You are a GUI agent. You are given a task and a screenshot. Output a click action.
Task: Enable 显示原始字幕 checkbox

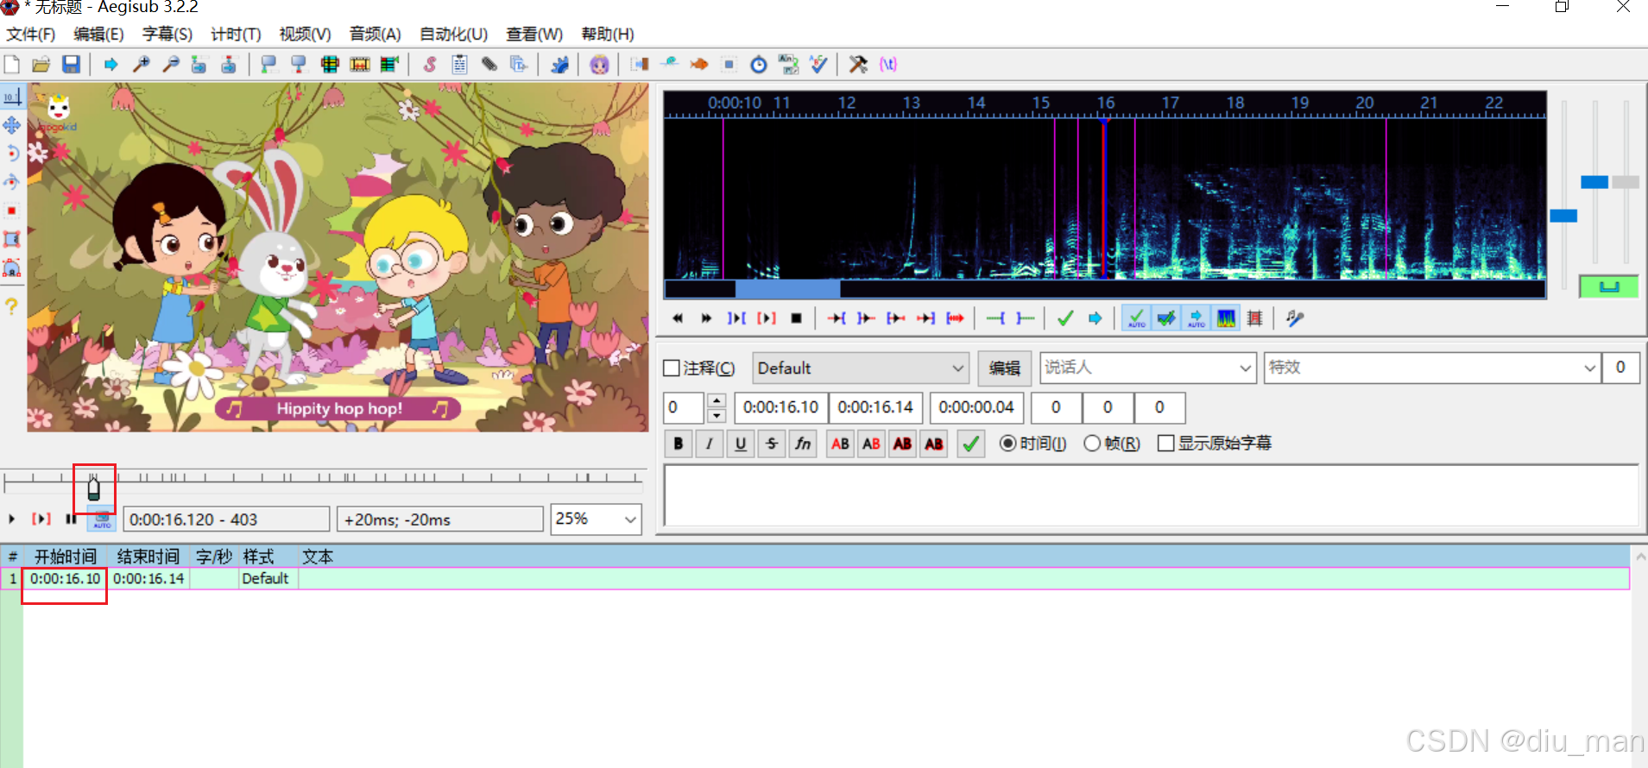click(x=1166, y=444)
